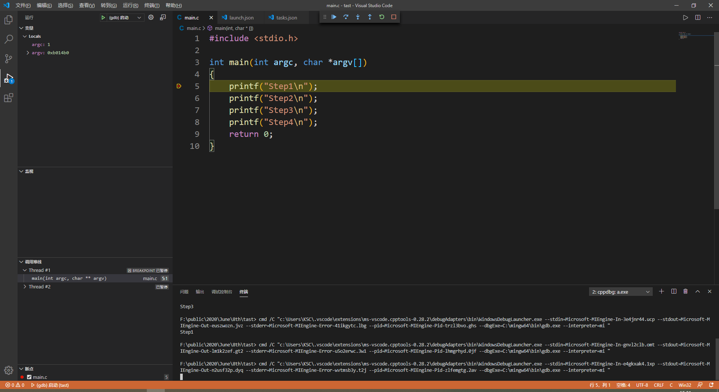Image resolution: width=719 pixels, height=392 pixels.
Task: Open the Help menu
Action: tap(174, 5)
